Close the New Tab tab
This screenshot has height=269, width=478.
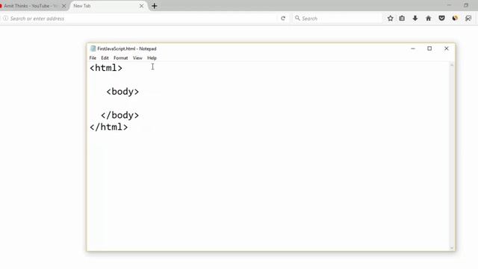point(141,6)
